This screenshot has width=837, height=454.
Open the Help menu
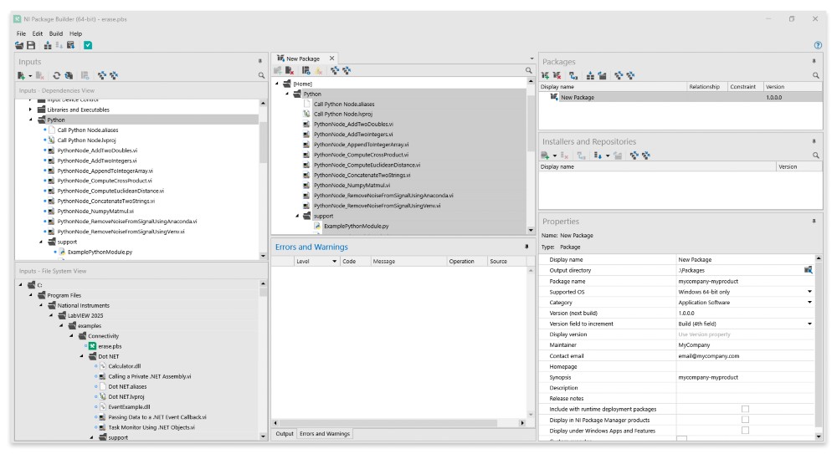[x=76, y=33]
